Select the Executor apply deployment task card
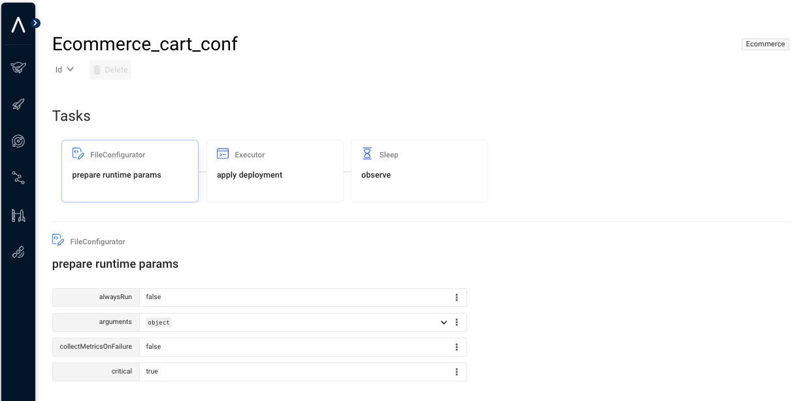Screen dimensions: 803x401 (274, 171)
